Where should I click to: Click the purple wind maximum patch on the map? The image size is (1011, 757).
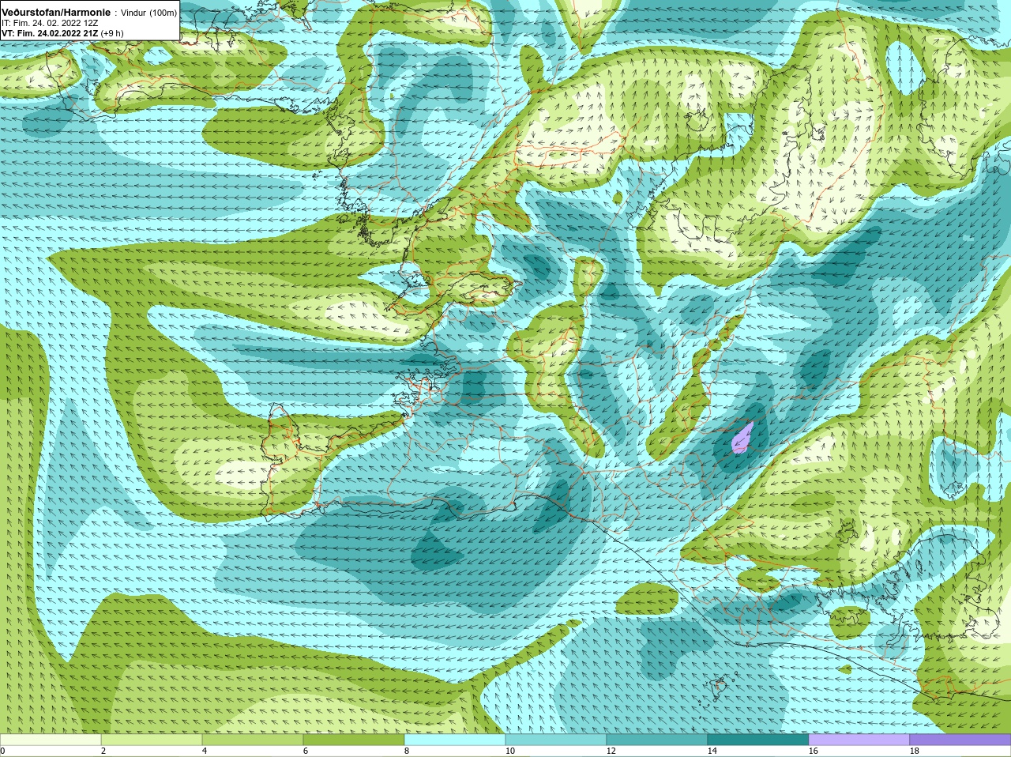click(x=742, y=438)
